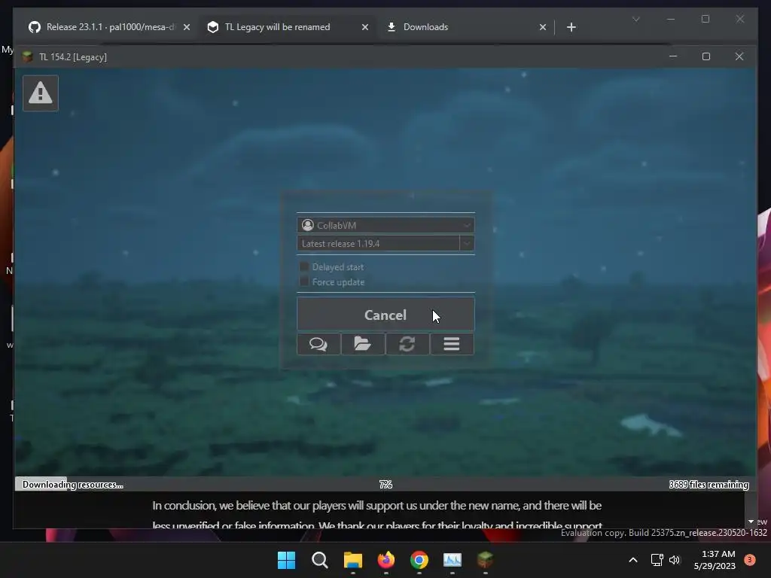Close the TL Legacy will be renamed tab
771x578 pixels.
(365, 27)
